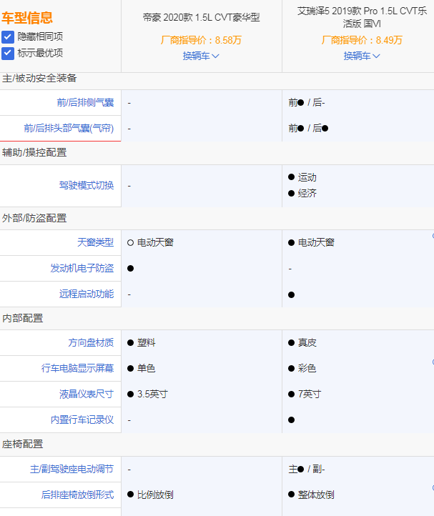Uncheck the 隐藏相同项 checkbox
434x516 pixels.
pos(8,37)
